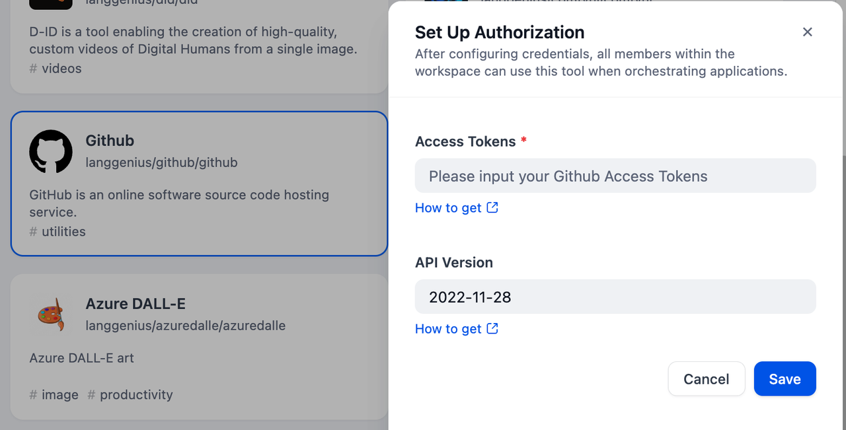The width and height of the screenshot is (846, 430).
Task: Close the Set Up Authorization panel
Action: (x=807, y=32)
